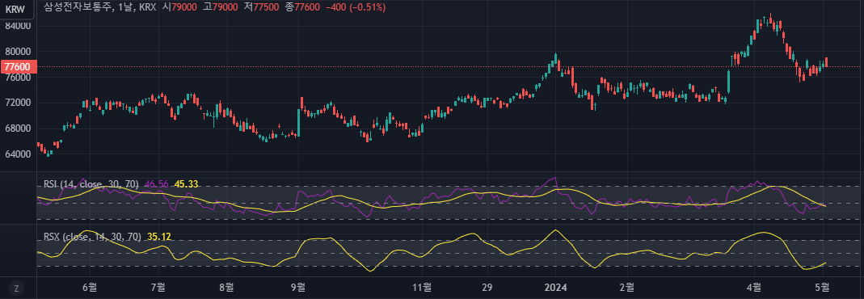Click the close value 종77600
This screenshot has width=864, height=299.
coord(302,8)
